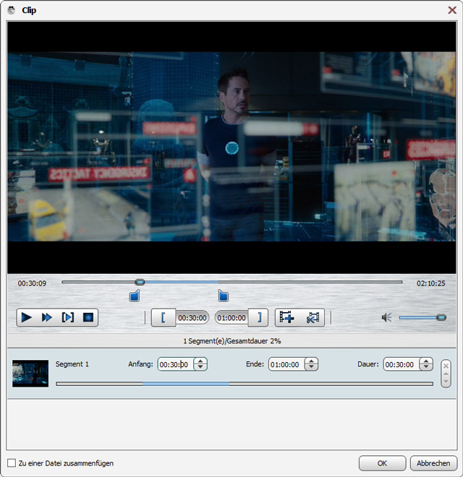This screenshot has height=477, width=463.
Task: Click the video preview area
Action: coord(231,147)
